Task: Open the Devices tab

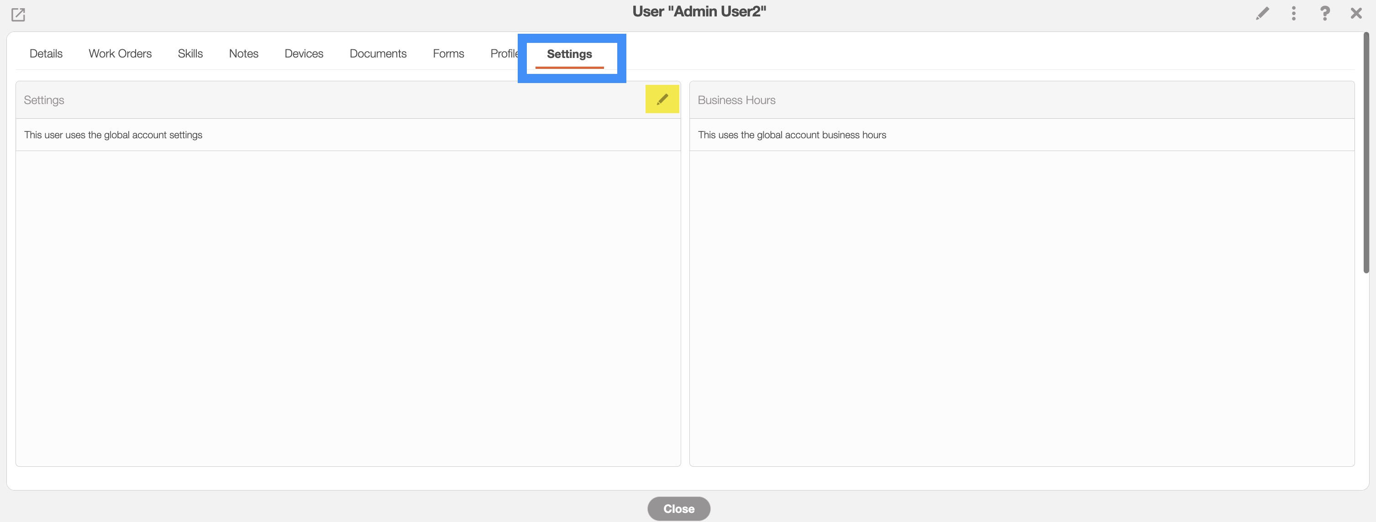Action: tap(304, 54)
